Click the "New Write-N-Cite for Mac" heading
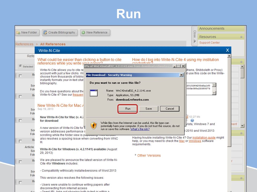Viewport: 257px width, 192px height. 61,106
